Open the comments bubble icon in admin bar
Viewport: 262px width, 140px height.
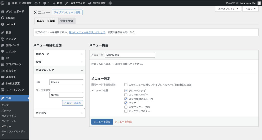click(45, 3)
